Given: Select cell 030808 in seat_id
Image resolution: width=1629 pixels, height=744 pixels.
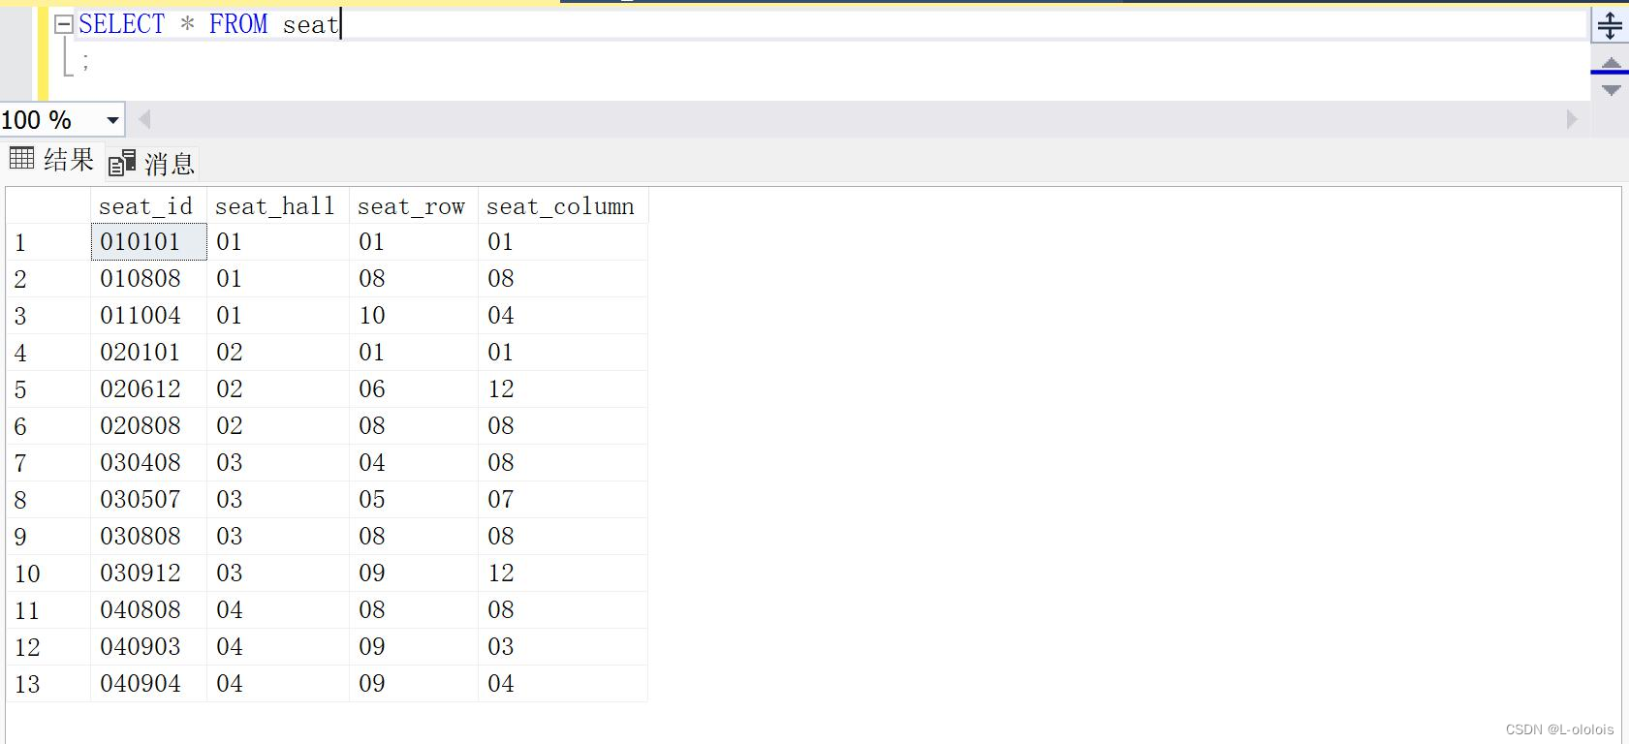Looking at the screenshot, I should 148,537.
